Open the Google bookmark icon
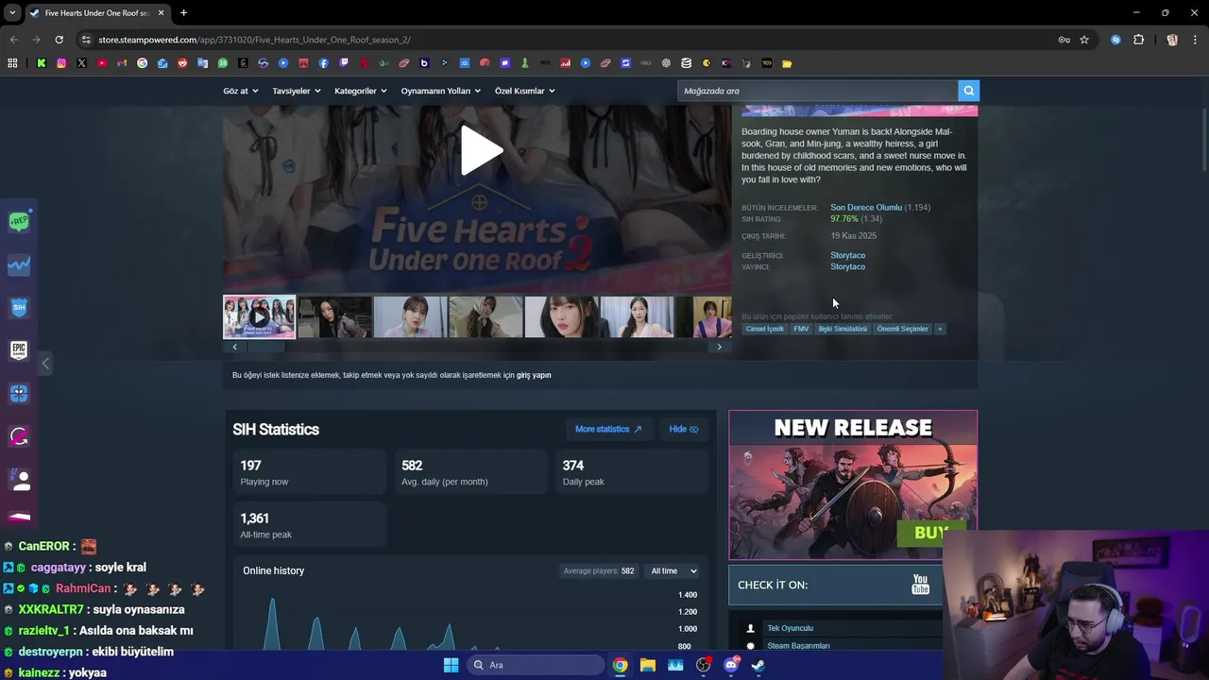 click(x=143, y=63)
